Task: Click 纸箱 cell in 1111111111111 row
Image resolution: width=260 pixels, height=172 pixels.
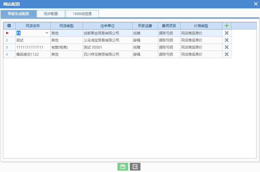Action: [145, 47]
